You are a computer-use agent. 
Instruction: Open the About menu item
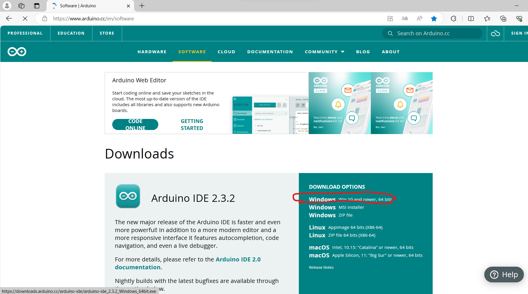391,52
